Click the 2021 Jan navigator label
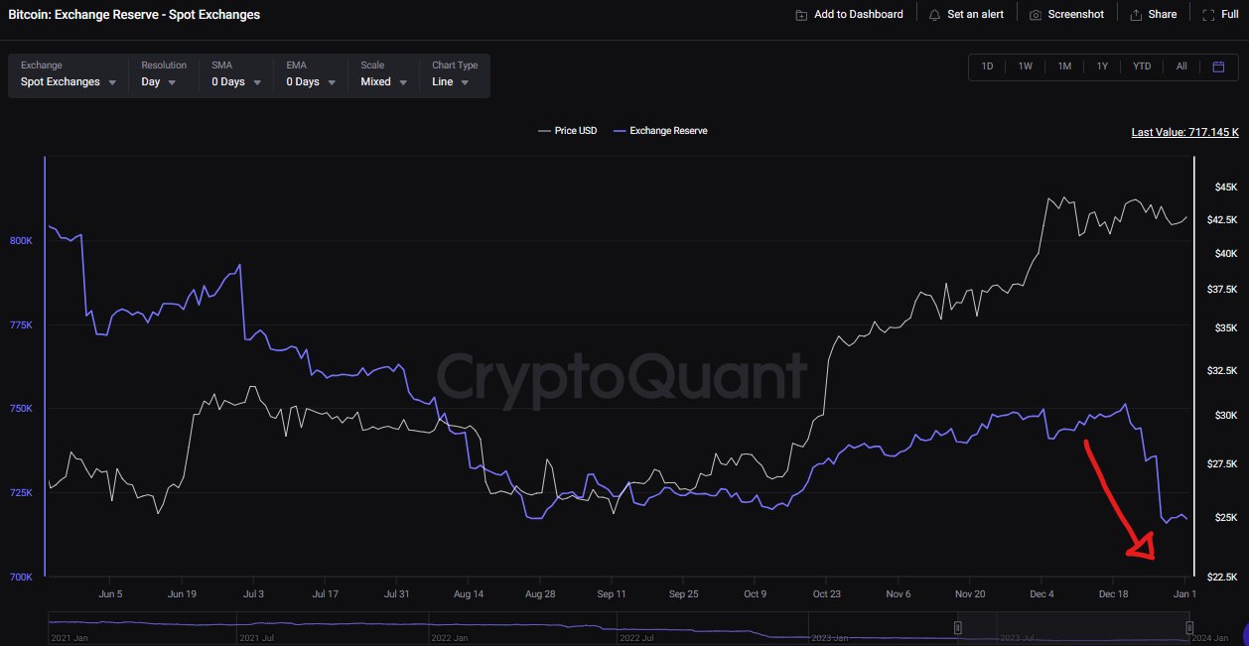This screenshot has height=646, width=1249. point(68,638)
